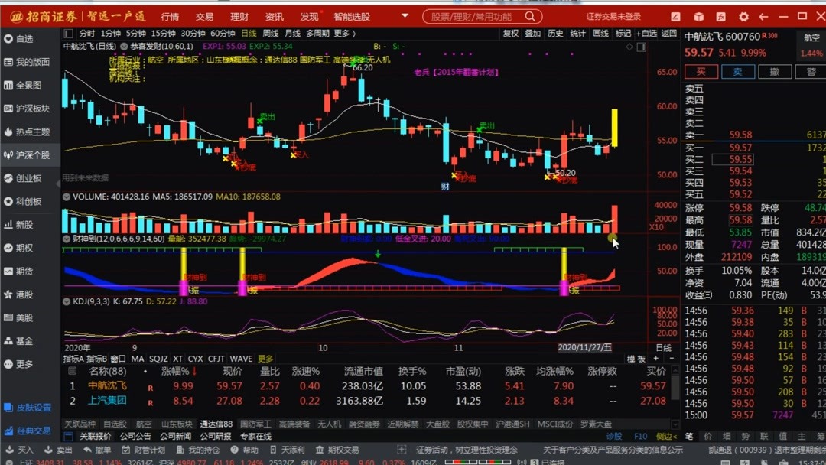Select 自选 watchlist in the left sidebar
This screenshot has width=826, height=465.
(23, 38)
